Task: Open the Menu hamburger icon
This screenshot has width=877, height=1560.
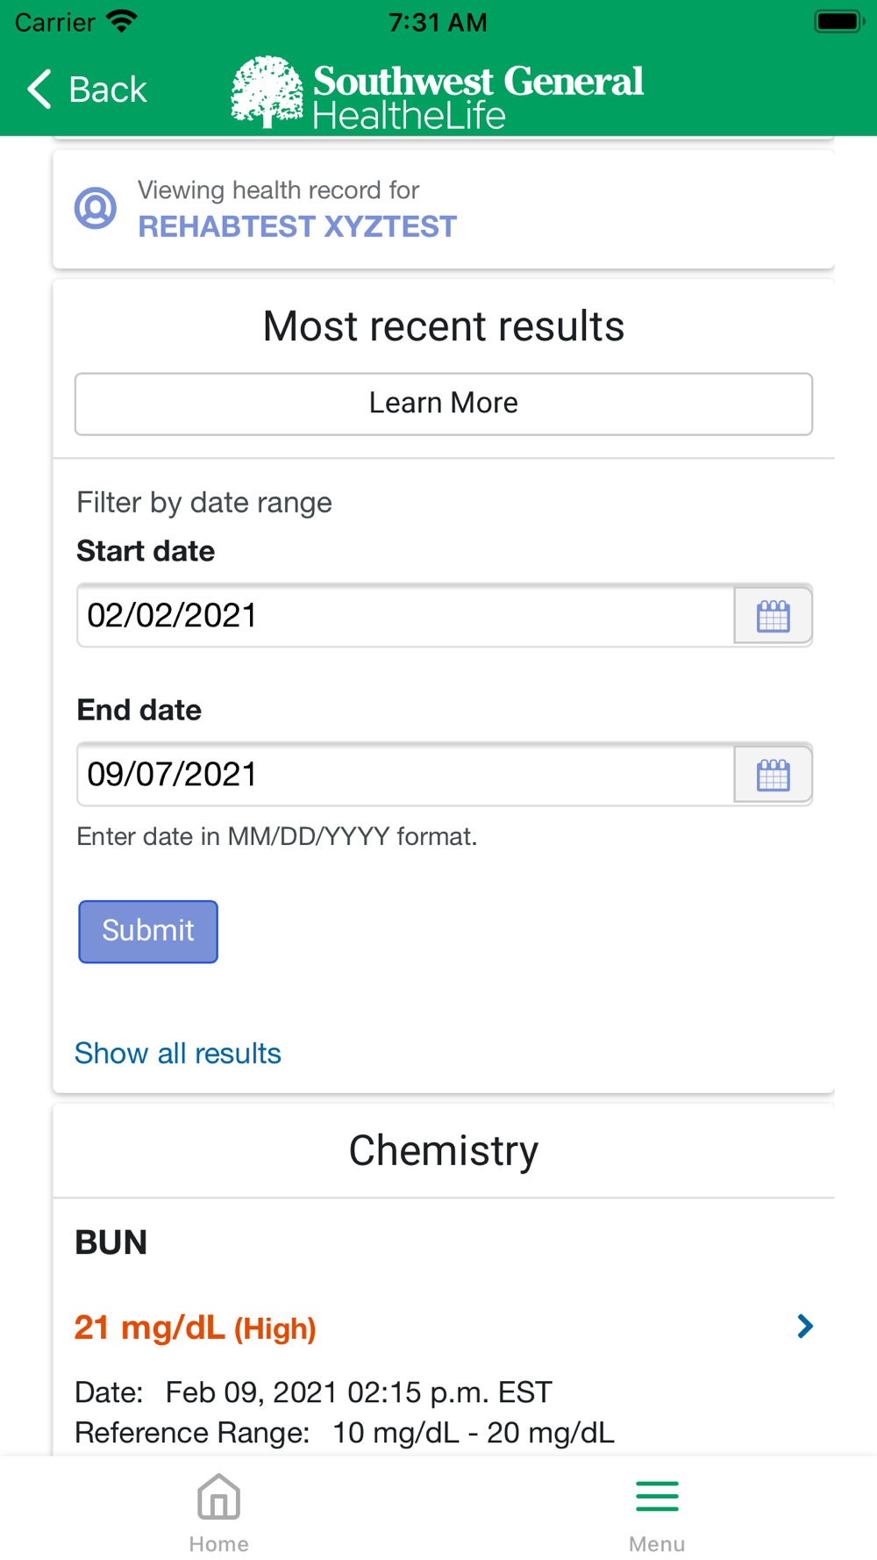Action: pyautogui.click(x=657, y=1496)
